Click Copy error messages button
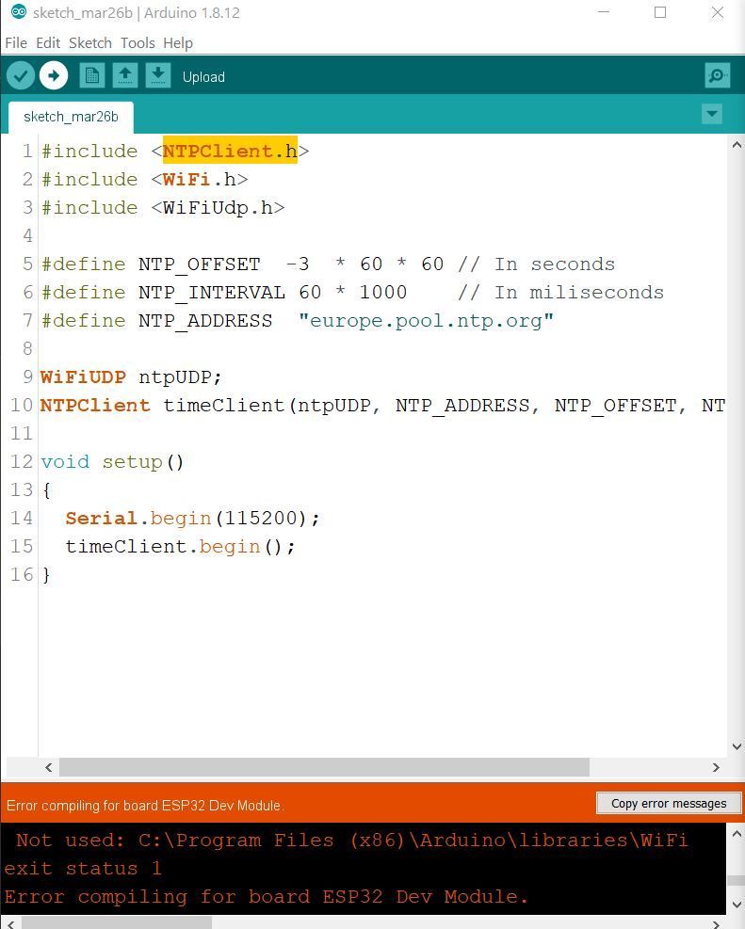The width and height of the screenshot is (745, 929). point(669,804)
